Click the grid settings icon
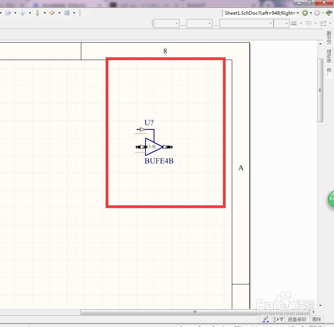The height and width of the screenshot is (327, 334). 67,13
